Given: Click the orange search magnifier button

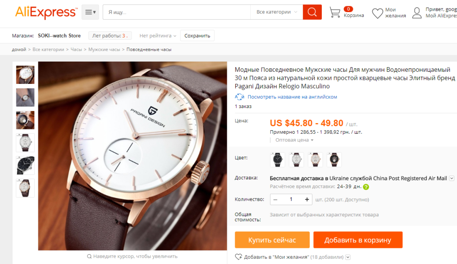Looking at the screenshot, I should [312, 12].
